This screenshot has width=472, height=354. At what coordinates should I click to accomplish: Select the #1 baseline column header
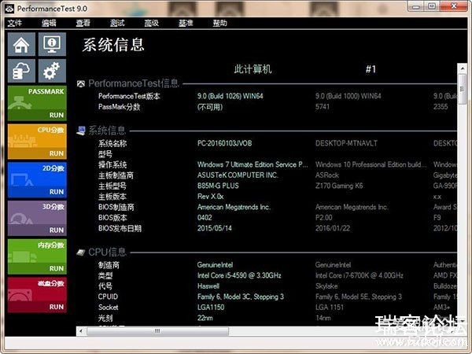coord(371,69)
